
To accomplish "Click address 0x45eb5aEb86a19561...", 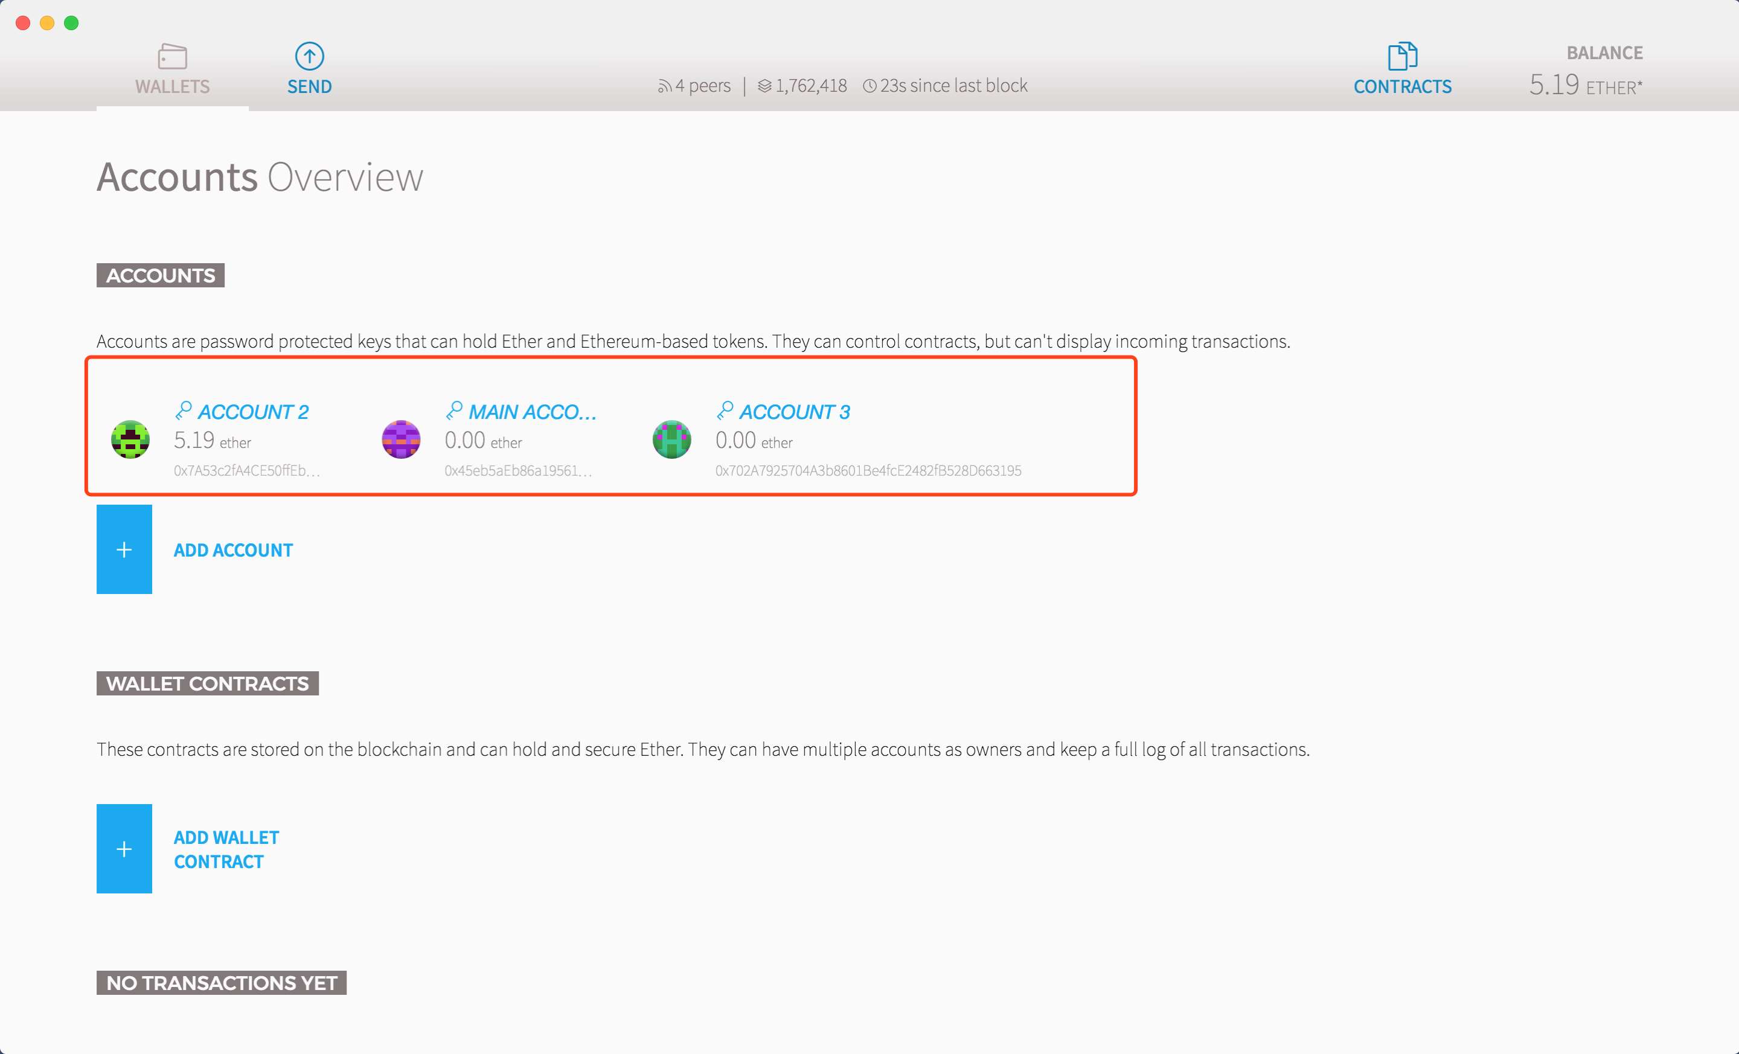I will click(518, 471).
